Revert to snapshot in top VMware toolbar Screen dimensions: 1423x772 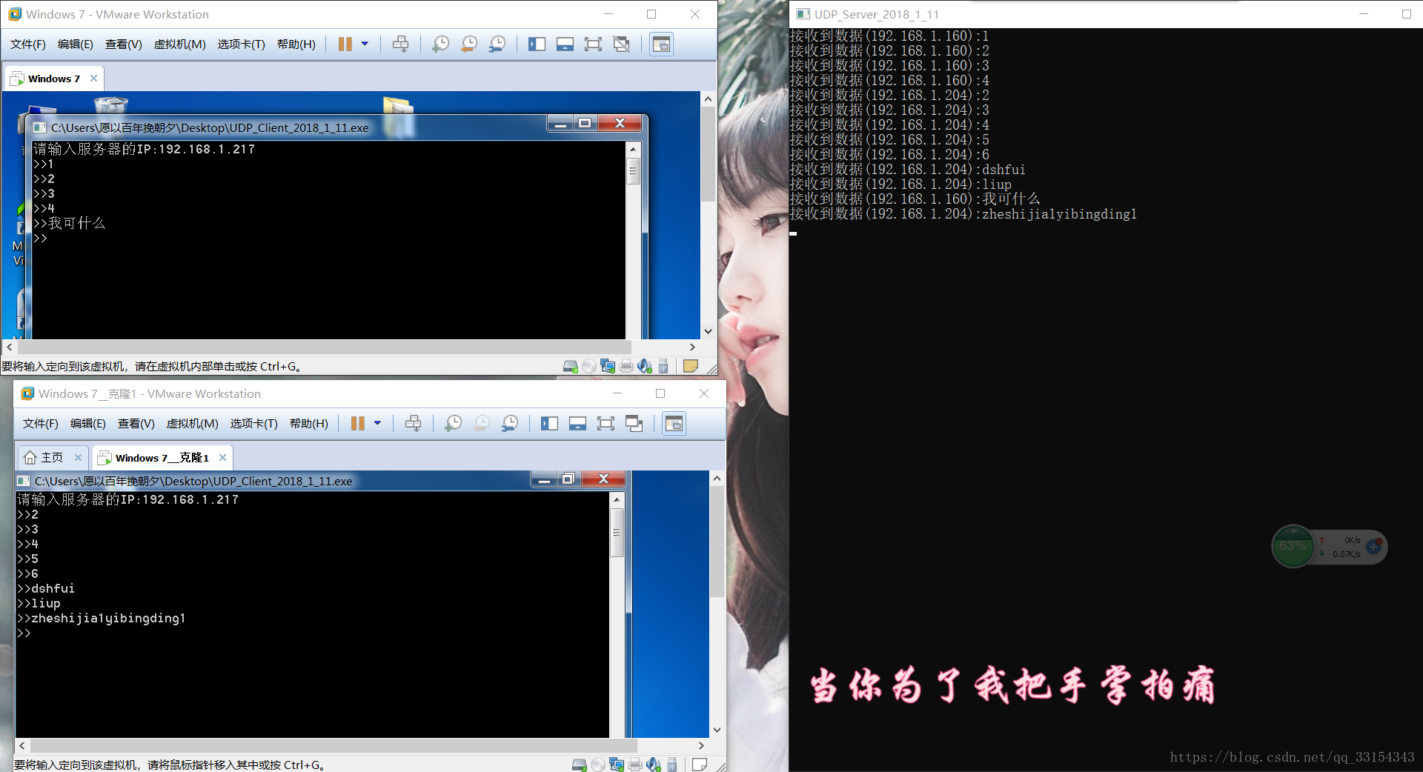click(x=469, y=44)
